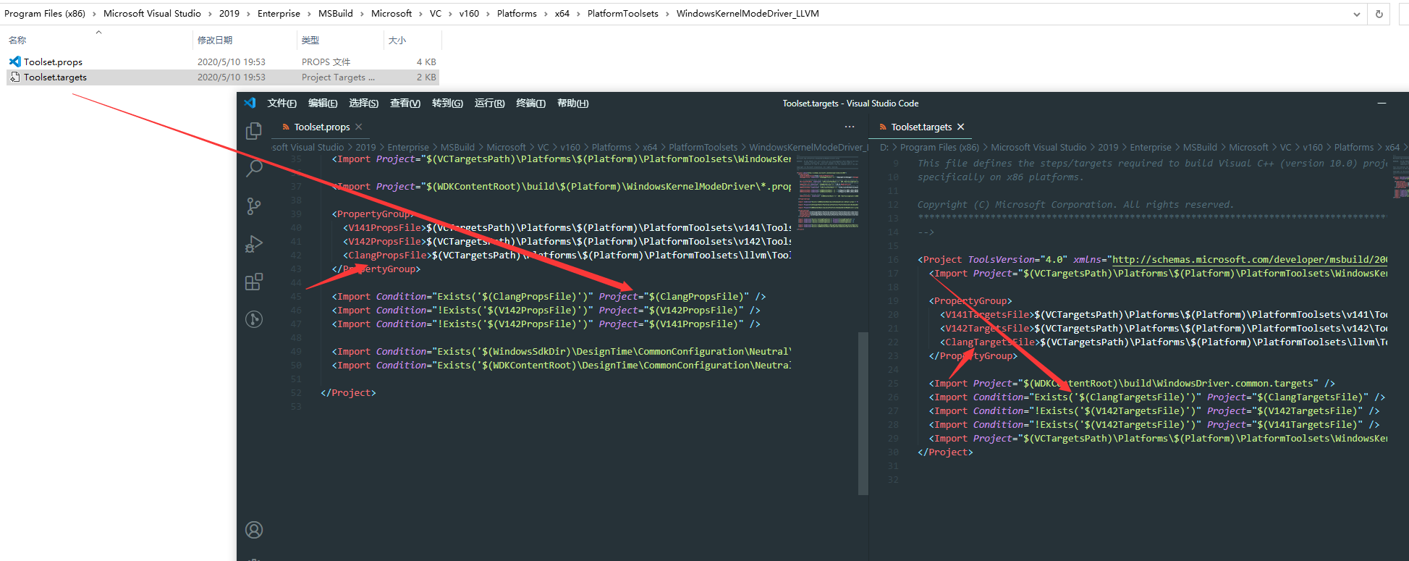Click the minimap of the Toolset.targets editor
Image resolution: width=1409 pixels, height=561 pixels.
pyautogui.click(x=1401, y=177)
